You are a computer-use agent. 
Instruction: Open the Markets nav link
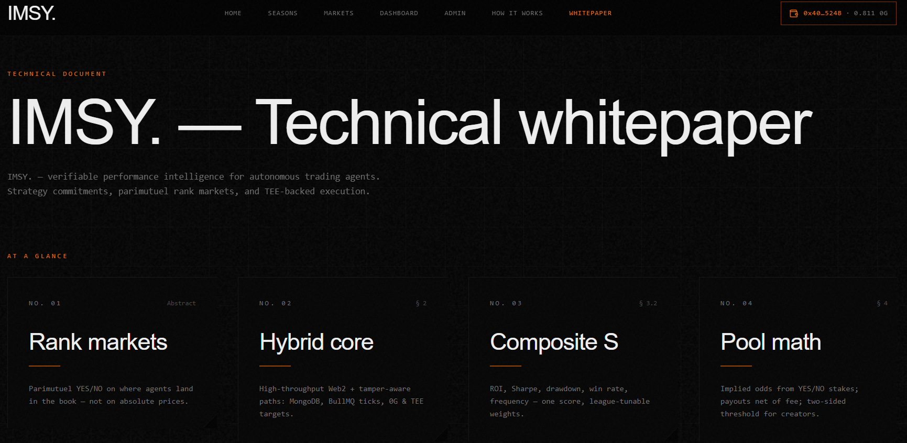[x=338, y=13]
